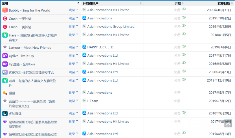Click in-app purchase dollar icon in Bubbly row

coord(184,9)
